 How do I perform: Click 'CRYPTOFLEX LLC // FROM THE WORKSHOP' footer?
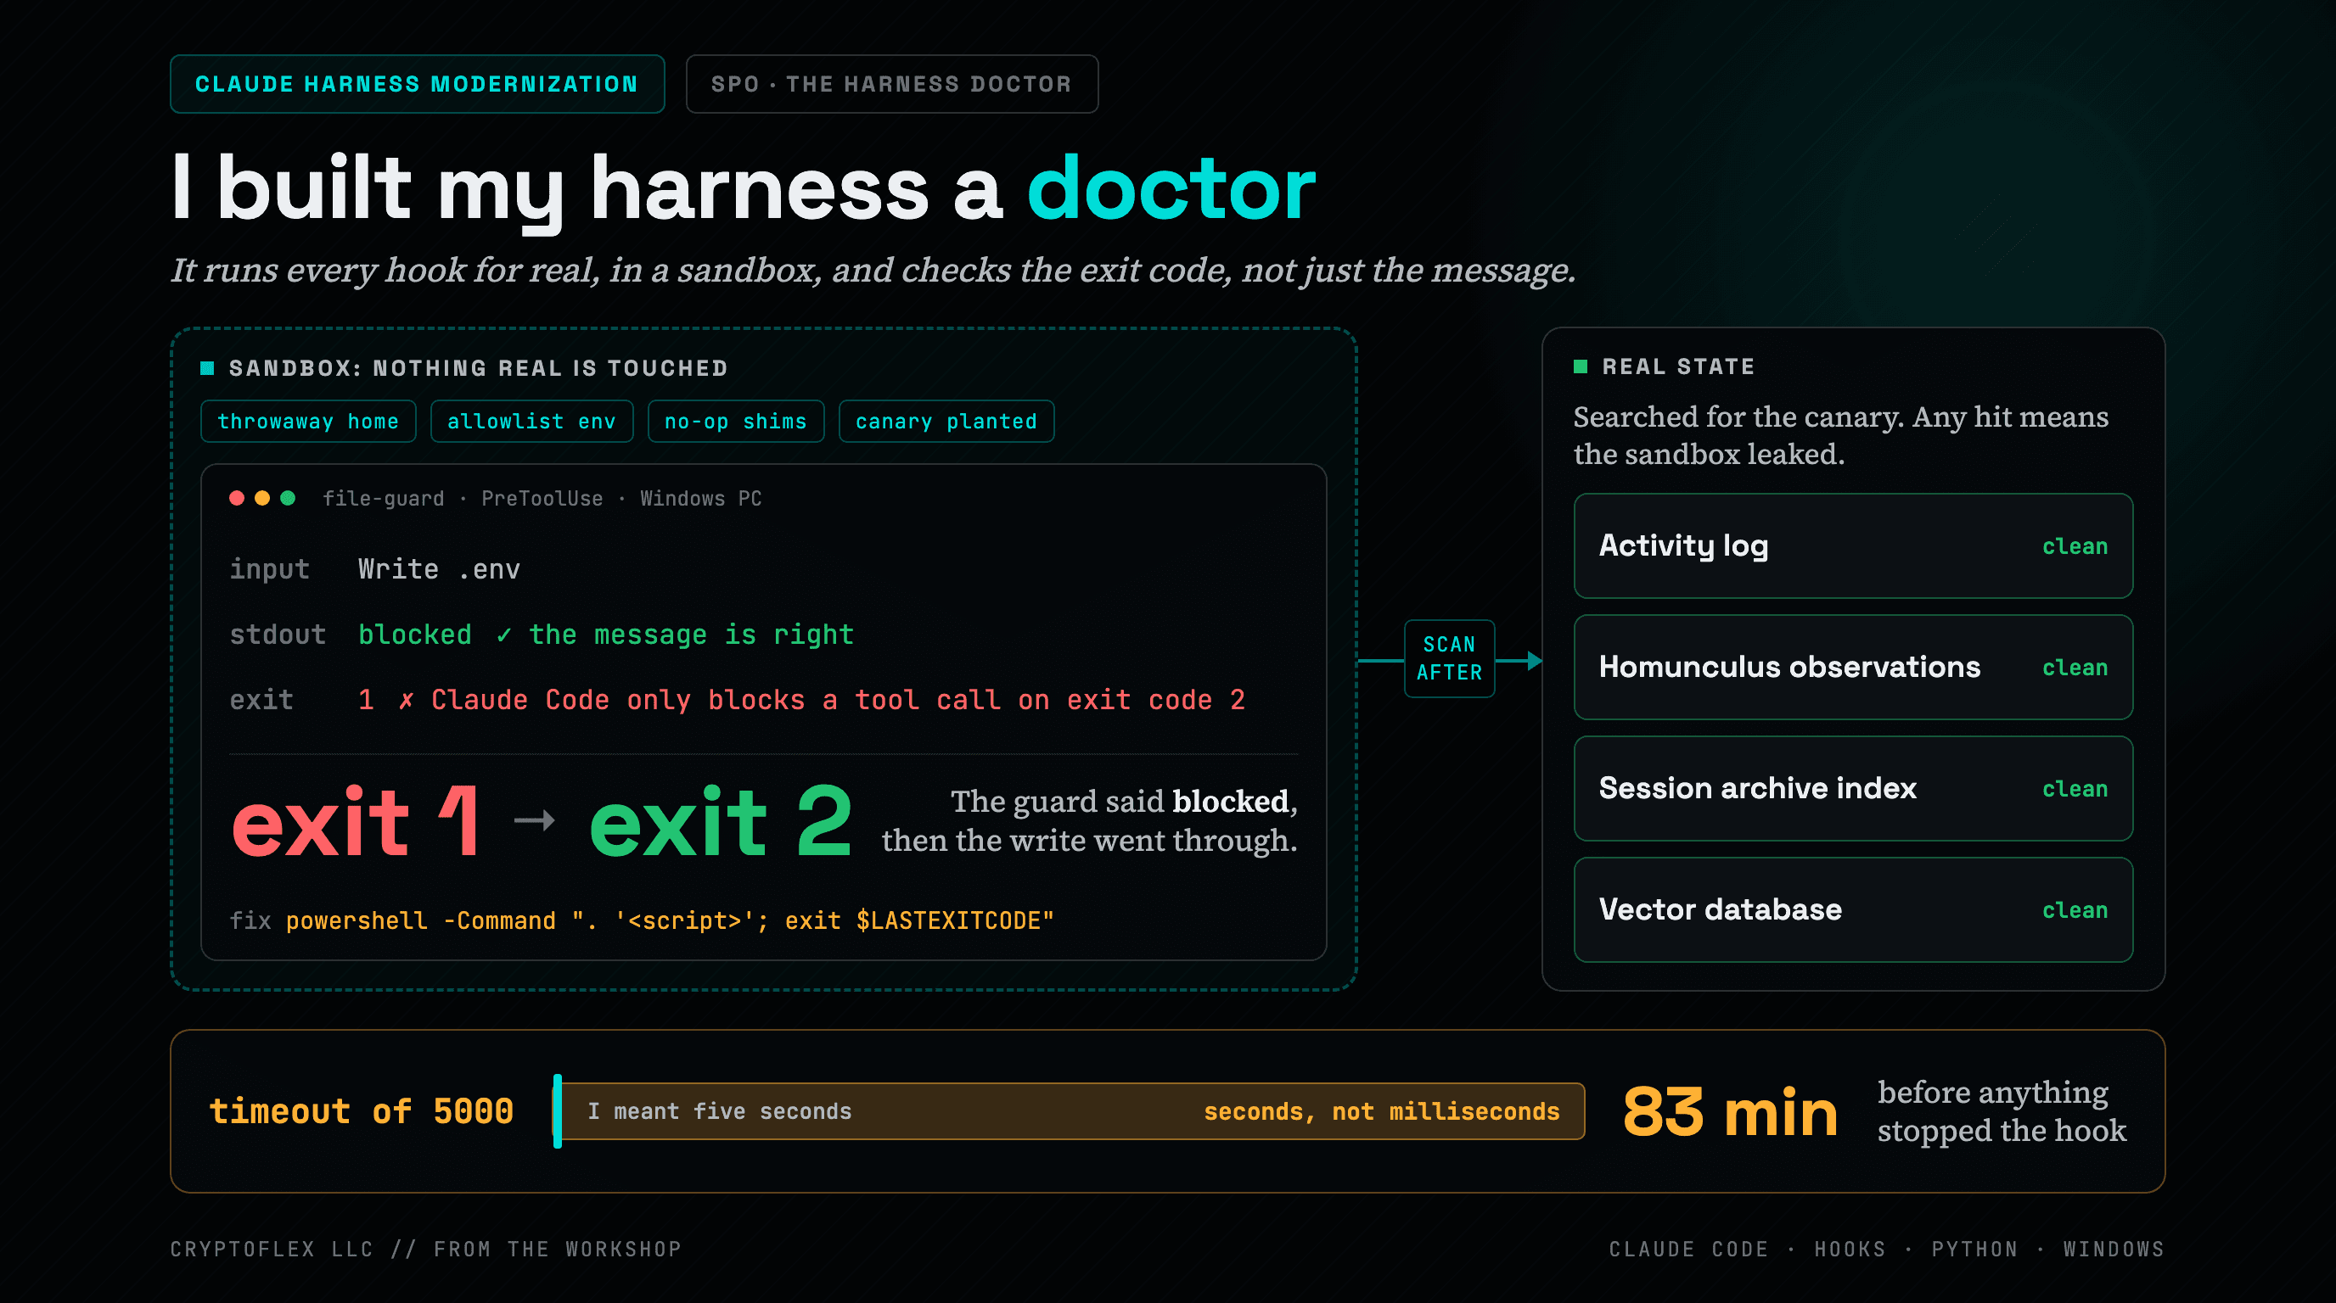(x=426, y=1249)
